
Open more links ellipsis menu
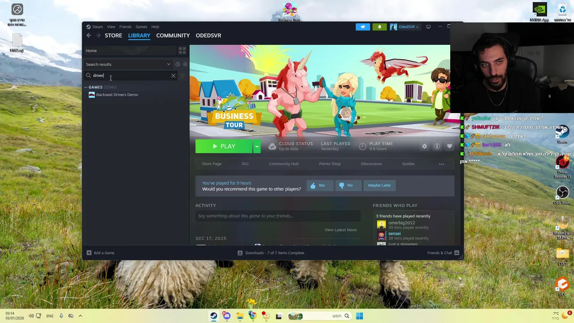coord(441,164)
